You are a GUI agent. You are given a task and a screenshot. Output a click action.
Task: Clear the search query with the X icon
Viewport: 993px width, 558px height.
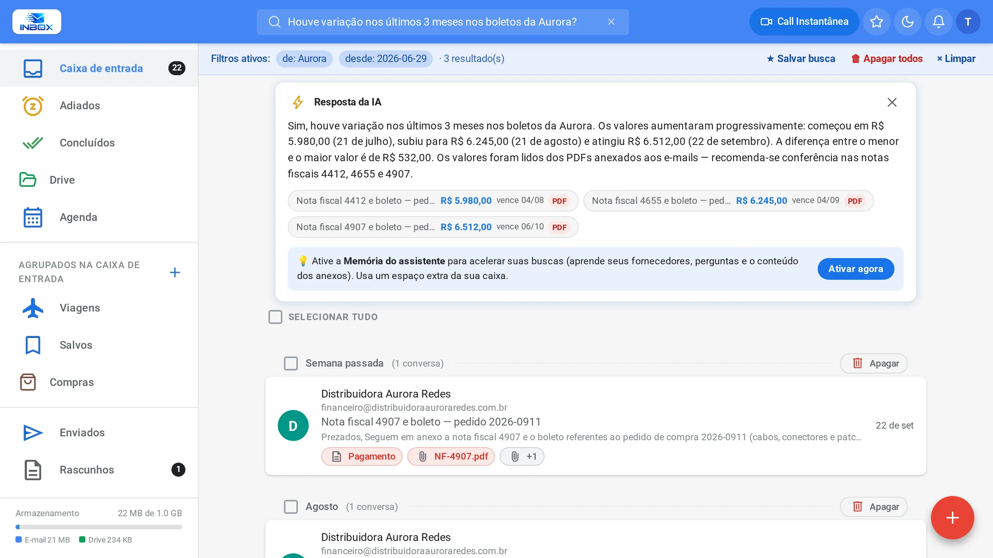(x=611, y=22)
